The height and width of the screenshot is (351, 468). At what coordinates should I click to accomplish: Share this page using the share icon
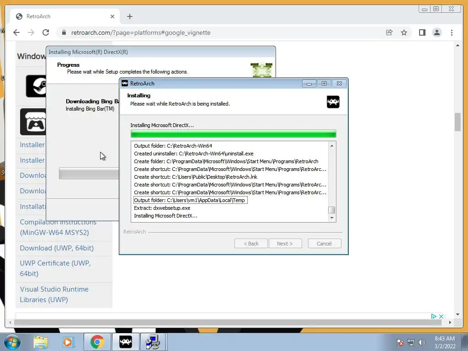pos(389,32)
